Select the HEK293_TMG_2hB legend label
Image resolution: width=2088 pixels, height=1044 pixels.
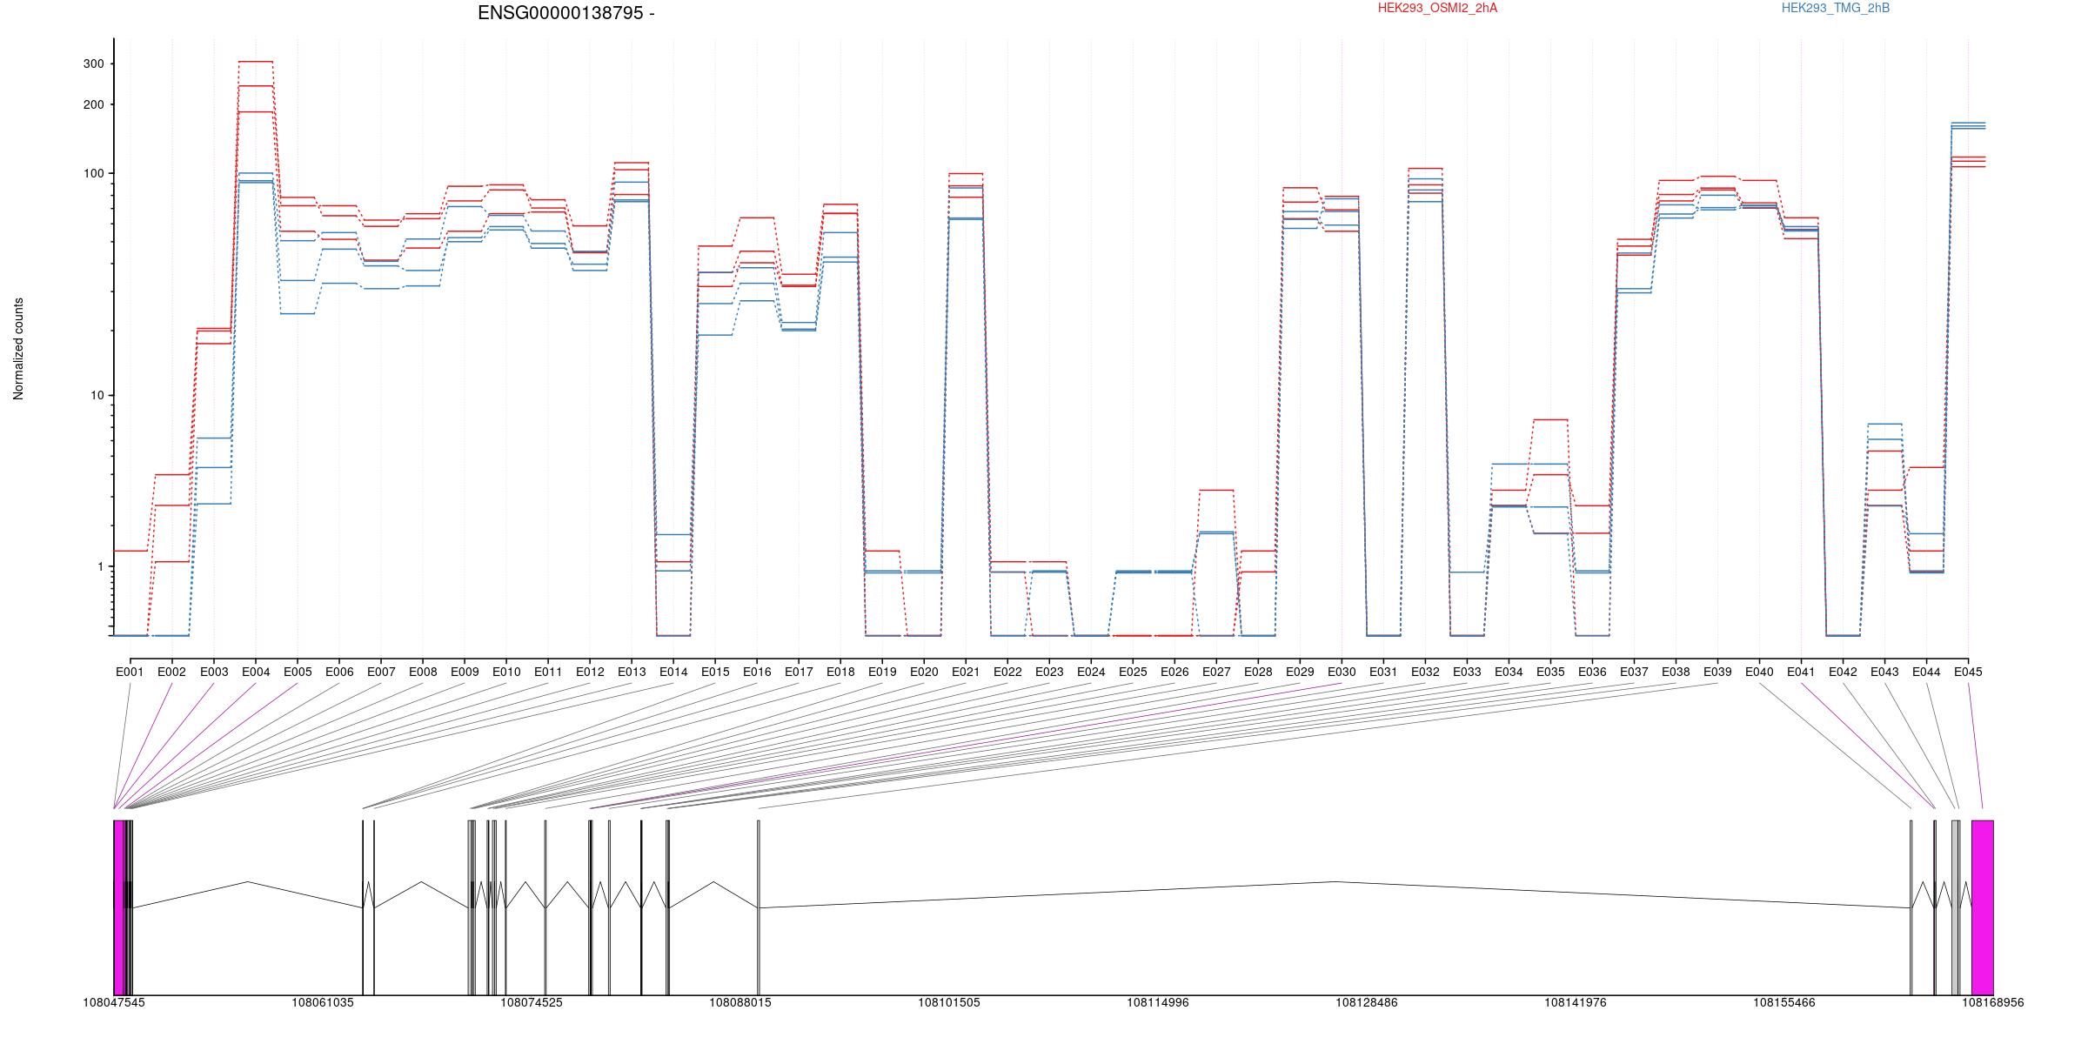tap(1836, 8)
